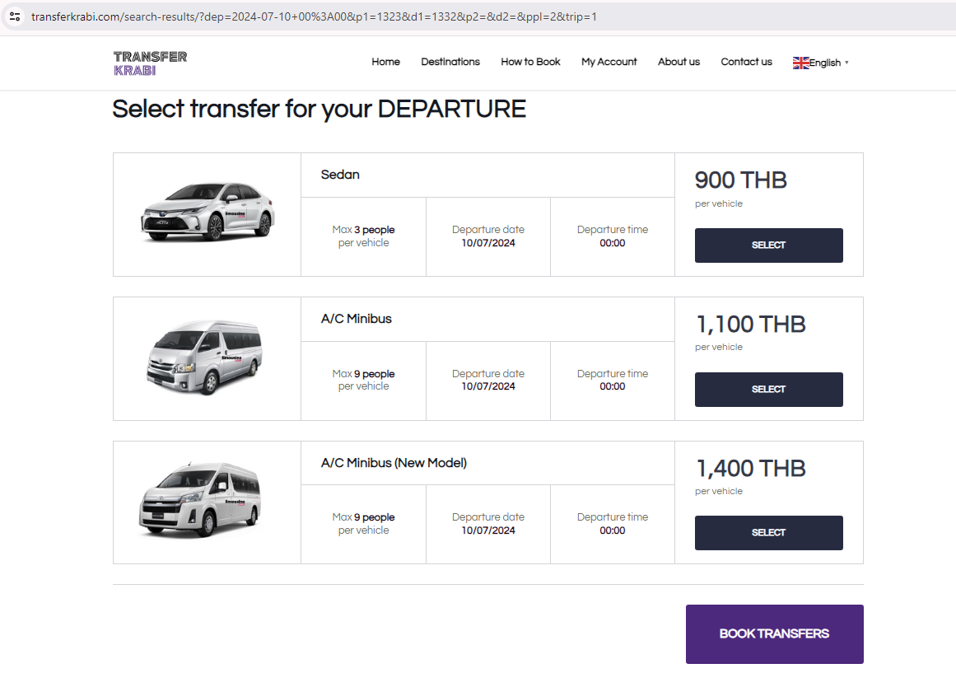
Task: Navigate to My Account
Action: 609,62
